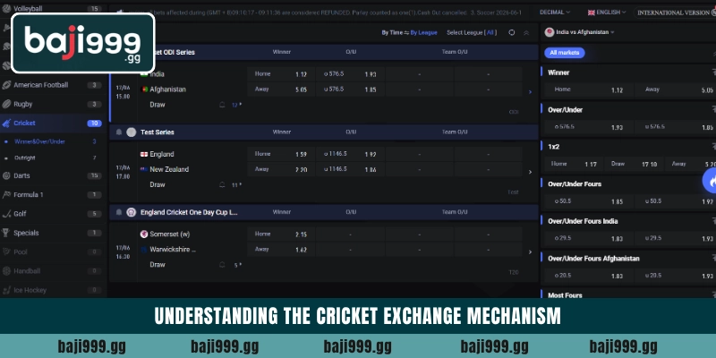Click the refresh icon beside Select League
Viewport: 716px width, 358px height.
[511, 32]
